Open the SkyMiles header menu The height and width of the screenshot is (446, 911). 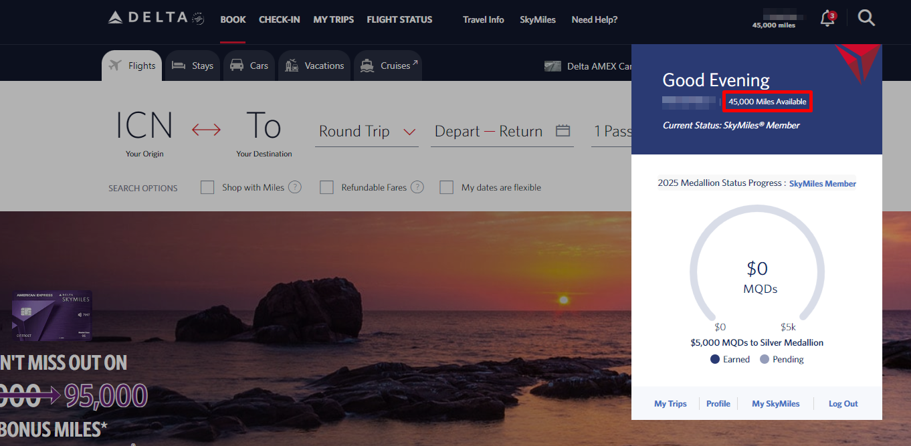[538, 19]
